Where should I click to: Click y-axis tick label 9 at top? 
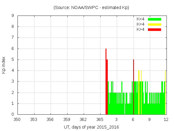click(x=13, y=16)
